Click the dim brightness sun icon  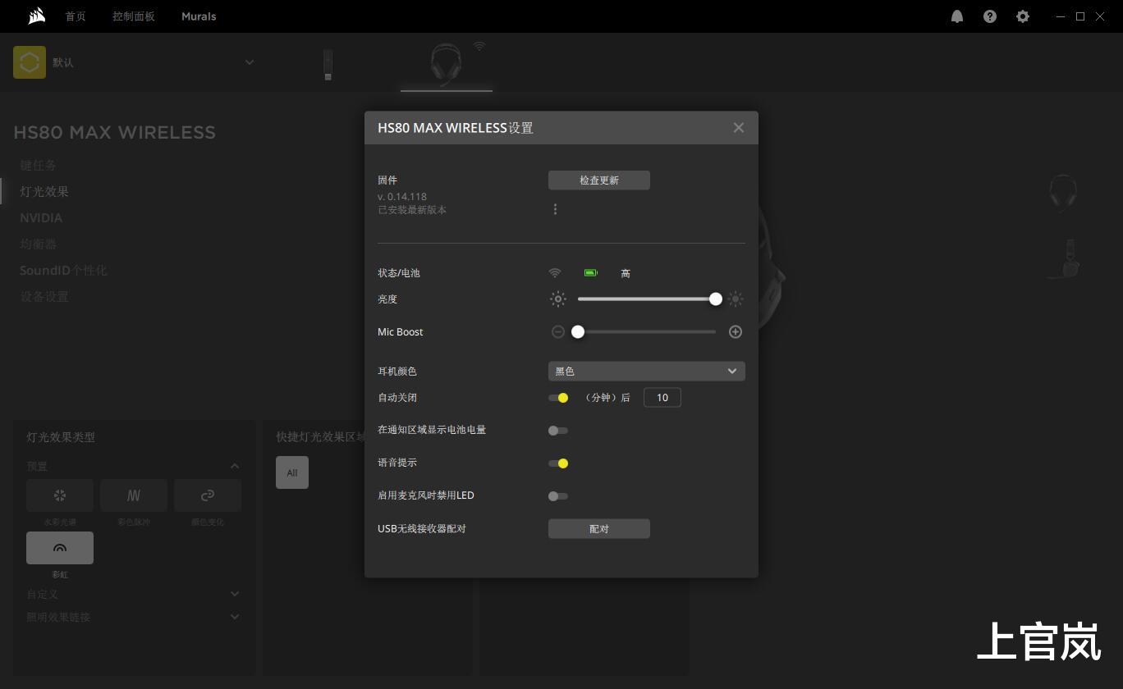[558, 299]
